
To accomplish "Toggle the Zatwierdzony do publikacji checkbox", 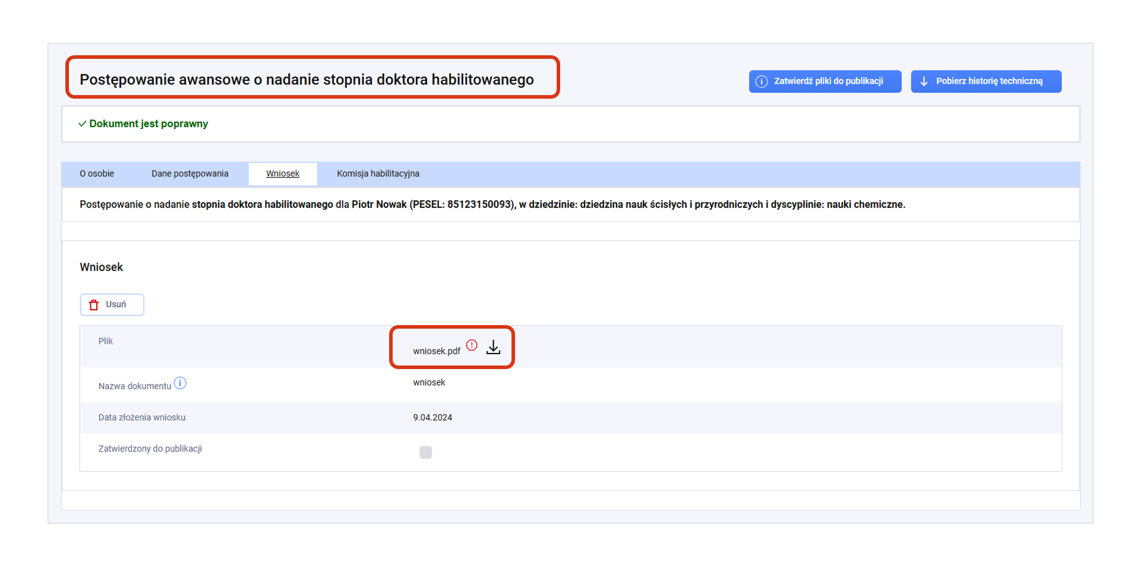I will [425, 452].
